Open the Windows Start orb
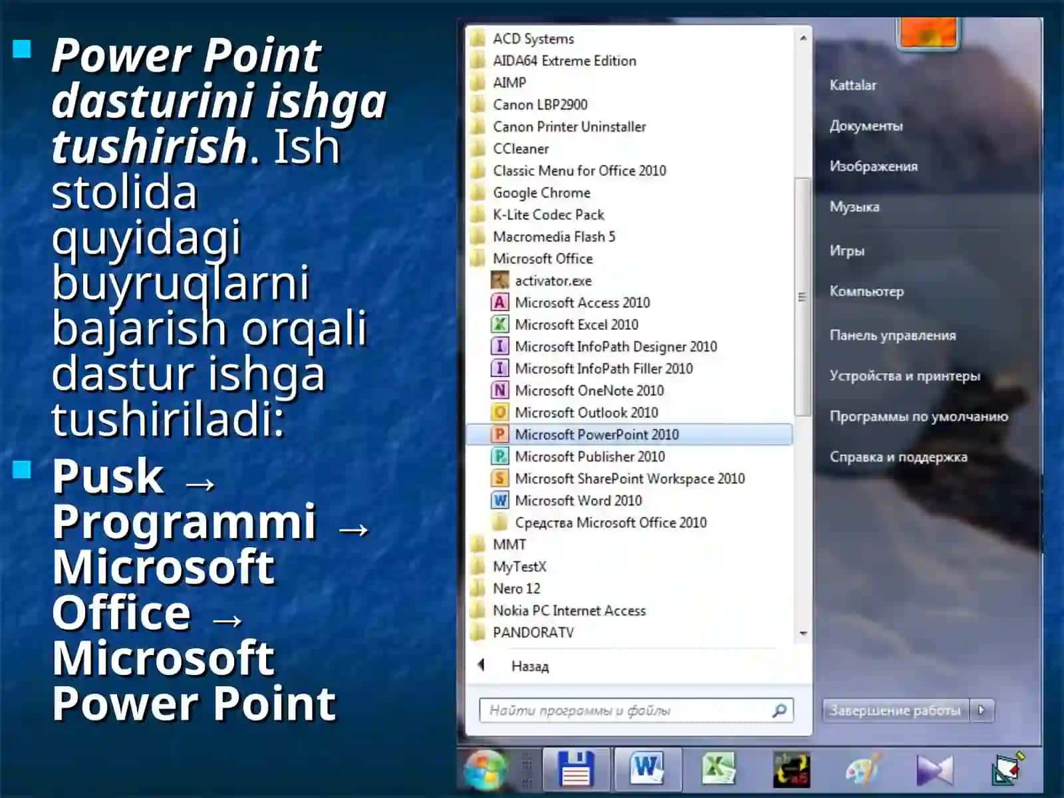Viewport: 1064px width, 798px height. tap(487, 771)
